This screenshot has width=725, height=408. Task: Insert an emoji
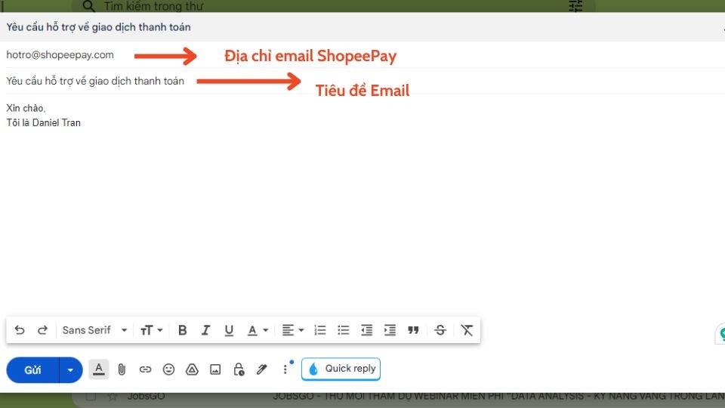coord(168,369)
